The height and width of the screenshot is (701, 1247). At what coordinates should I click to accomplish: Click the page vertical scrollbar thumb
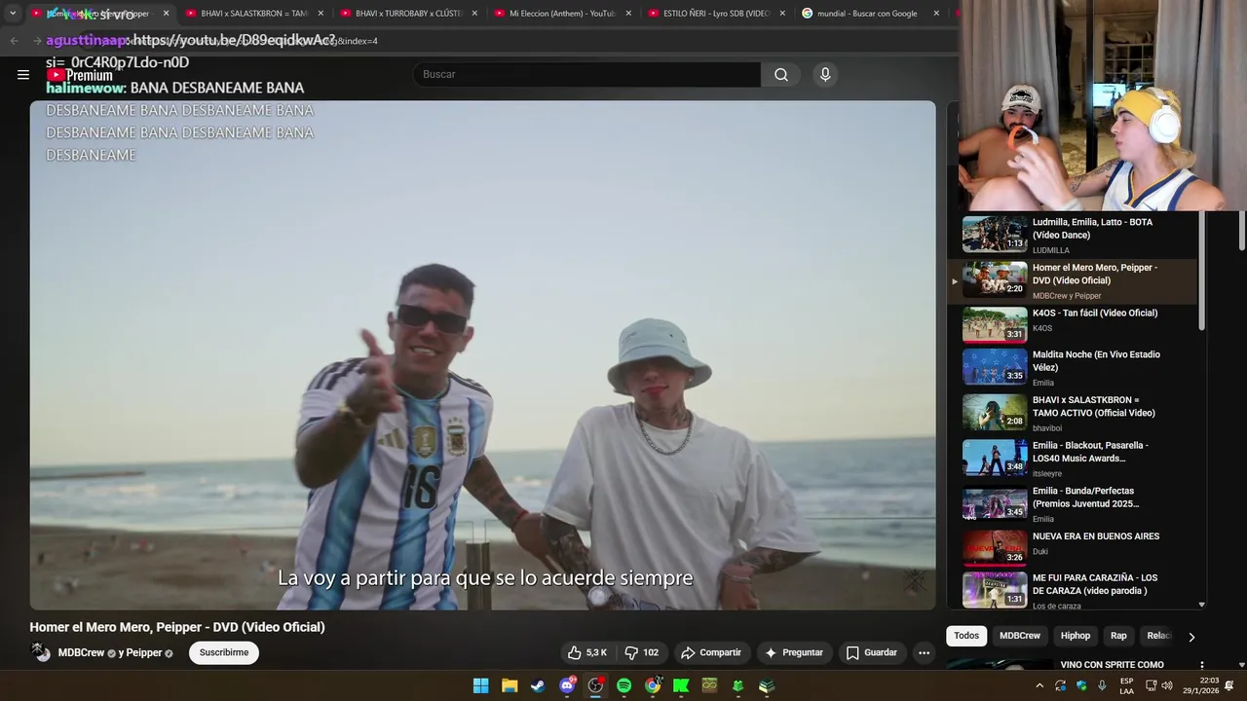tap(1242, 231)
